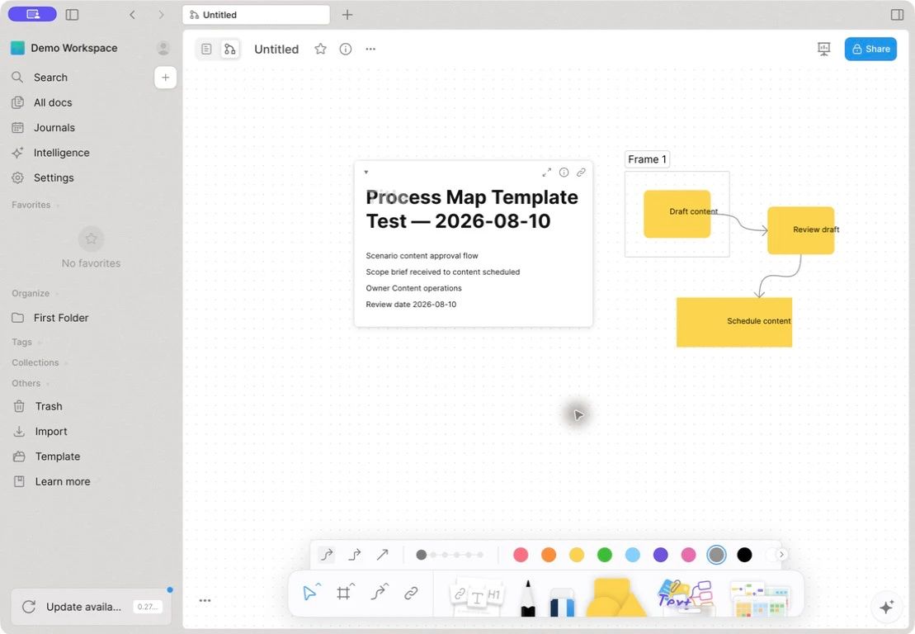The image size is (915, 634).
Task: Pick the purple color swatch
Action: click(x=661, y=555)
